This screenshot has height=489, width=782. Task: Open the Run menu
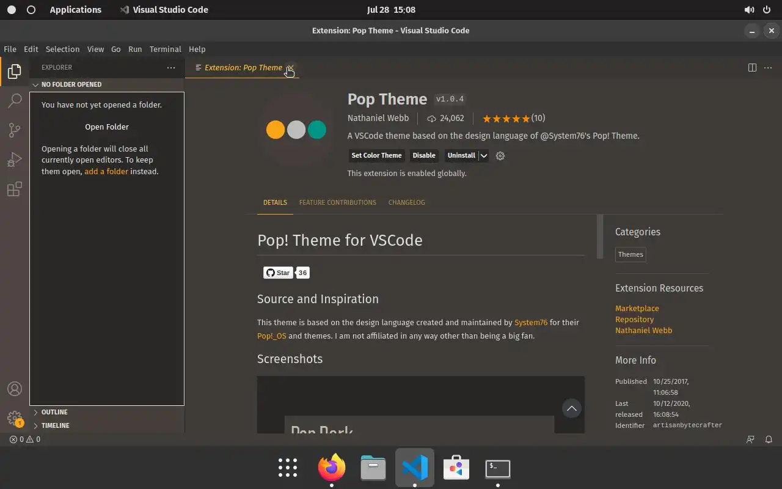point(135,49)
